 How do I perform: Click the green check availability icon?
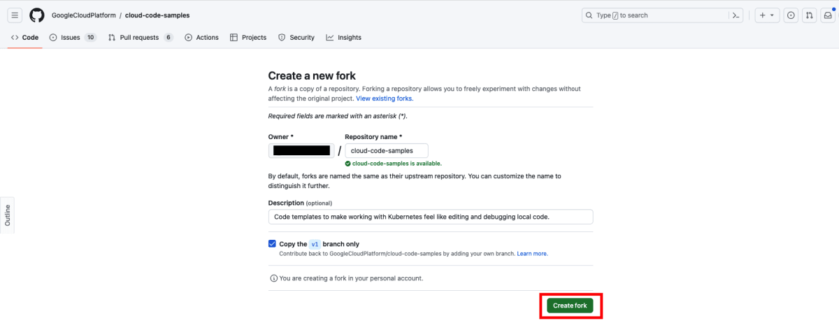tap(348, 164)
